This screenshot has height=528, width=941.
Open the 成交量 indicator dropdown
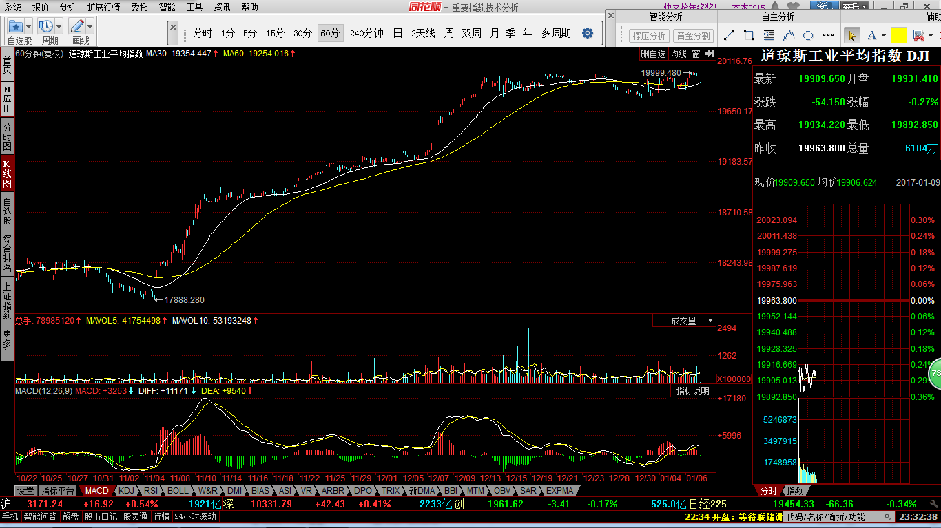pos(685,321)
